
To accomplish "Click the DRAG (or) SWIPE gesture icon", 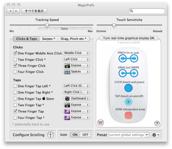I will [128, 73].
